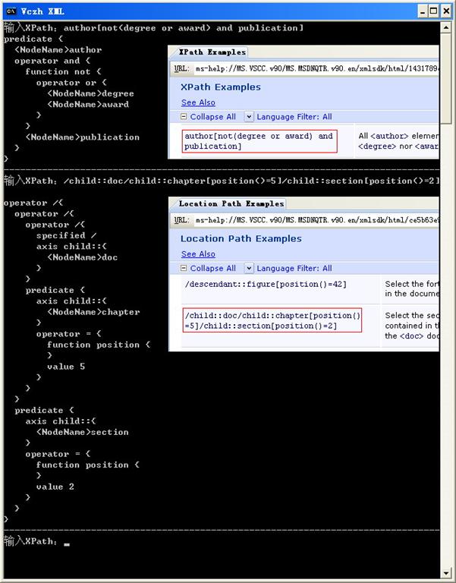Click the '<NodeName>chapter' output line
The height and width of the screenshot is (583, 456).
point(93,312)
